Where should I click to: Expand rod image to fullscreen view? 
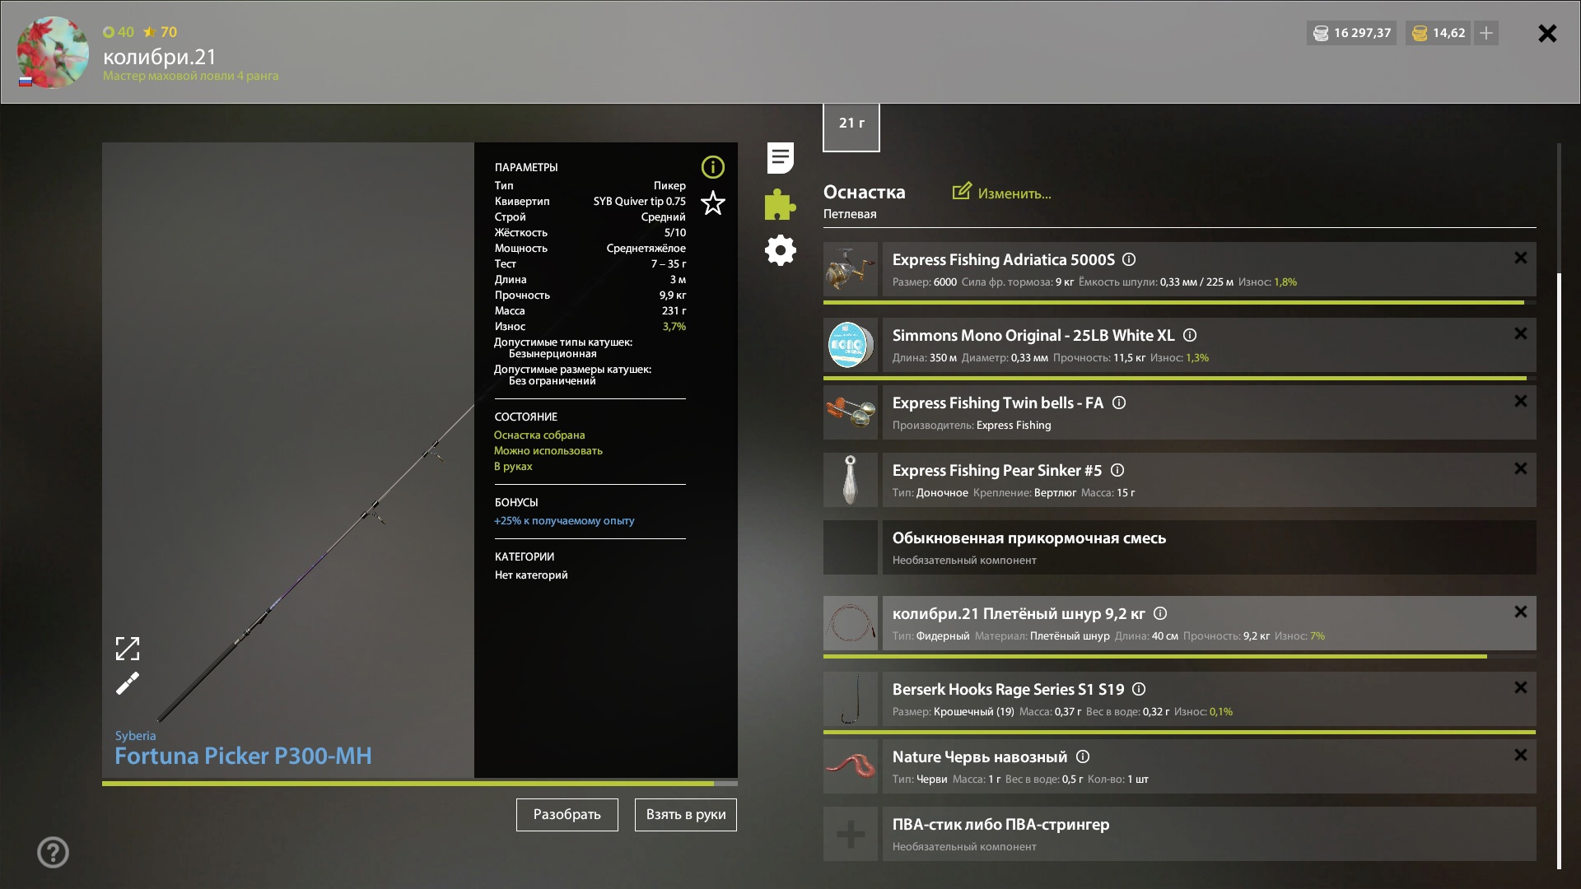[x=128, y=649]
